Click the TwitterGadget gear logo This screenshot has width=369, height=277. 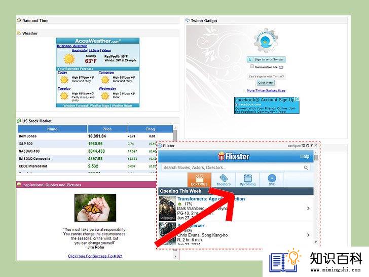coord(266,40)
